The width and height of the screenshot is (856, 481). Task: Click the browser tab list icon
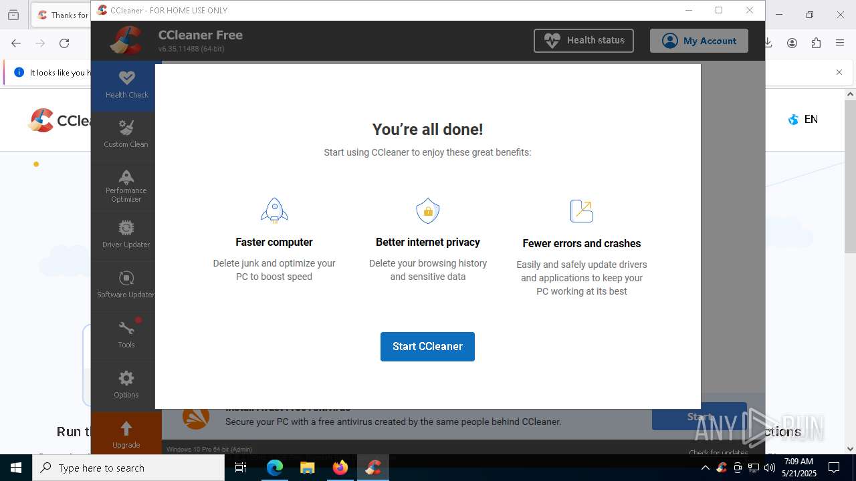point(13,15)
